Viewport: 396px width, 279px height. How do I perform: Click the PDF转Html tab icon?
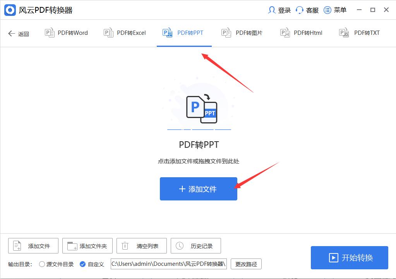pyautogui.click(x=285, y=33)
